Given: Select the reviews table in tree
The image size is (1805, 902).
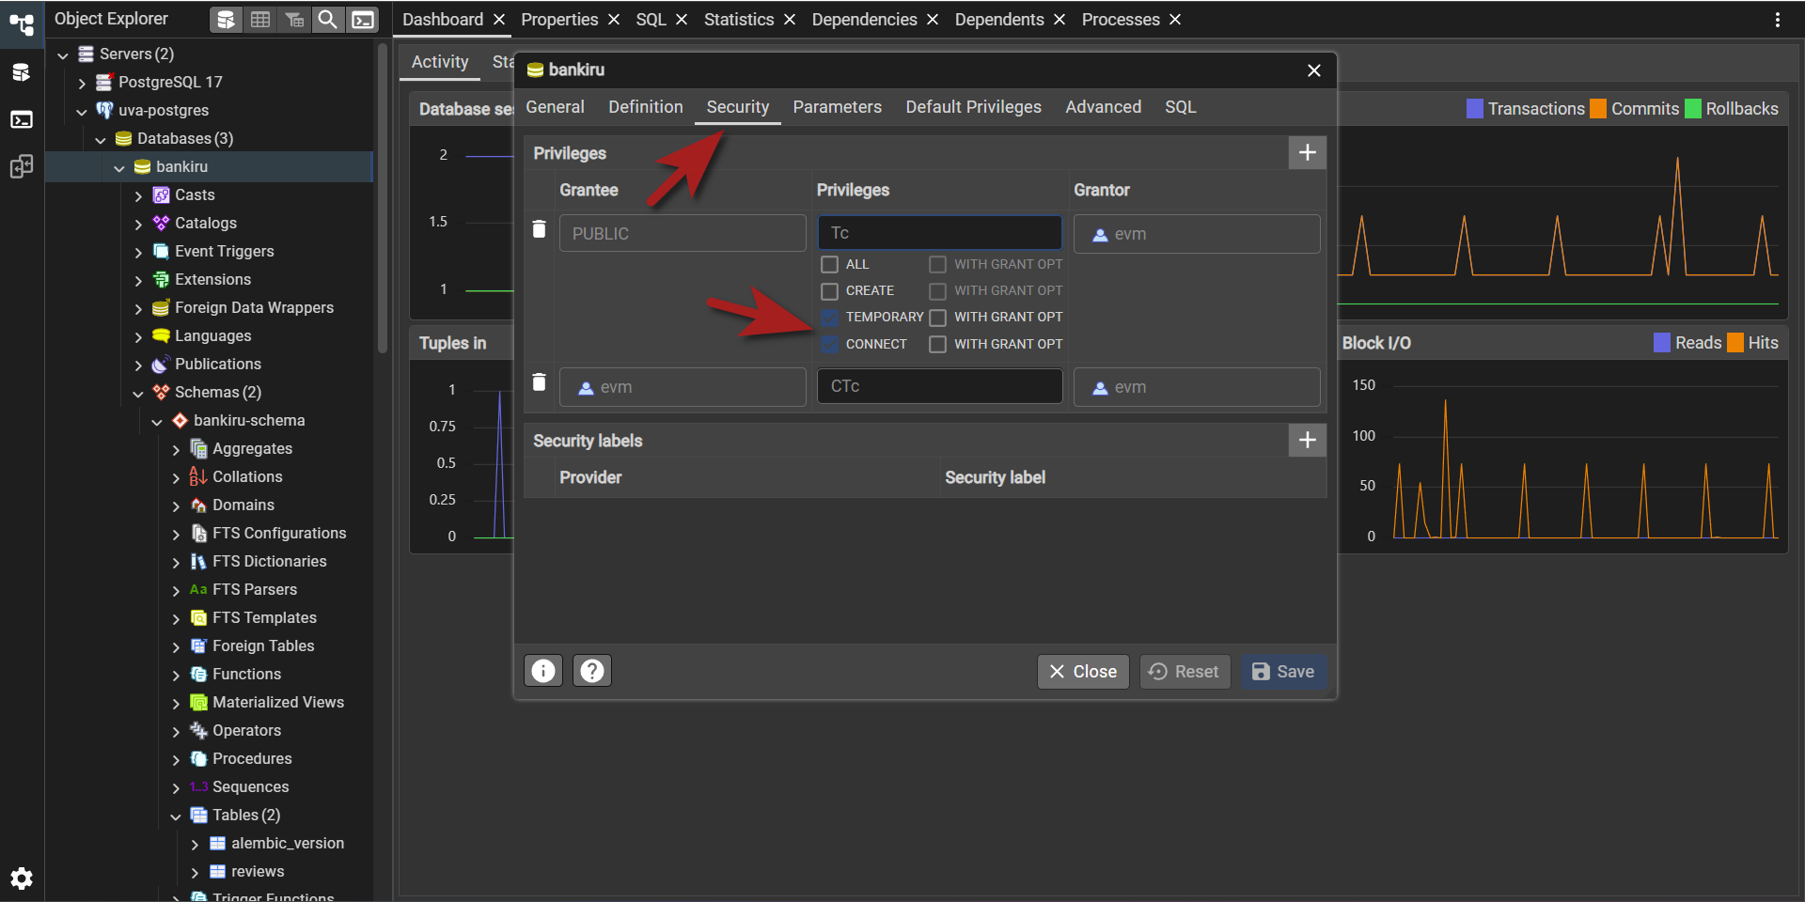Looking at the screenshot, I should [258, 871].
